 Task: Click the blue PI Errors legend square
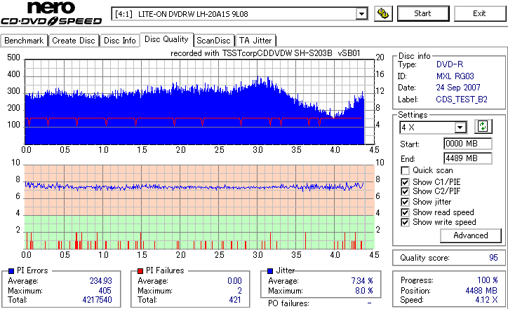(x=11, y=271)
